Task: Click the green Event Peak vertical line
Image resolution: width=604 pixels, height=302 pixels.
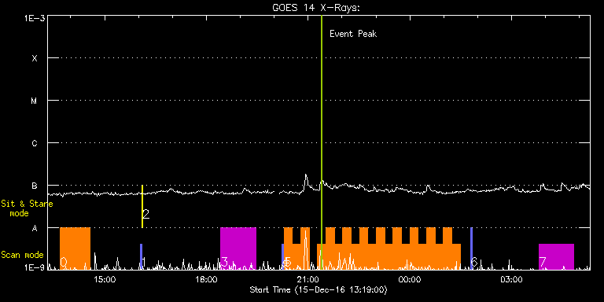Action: [321, 142]
